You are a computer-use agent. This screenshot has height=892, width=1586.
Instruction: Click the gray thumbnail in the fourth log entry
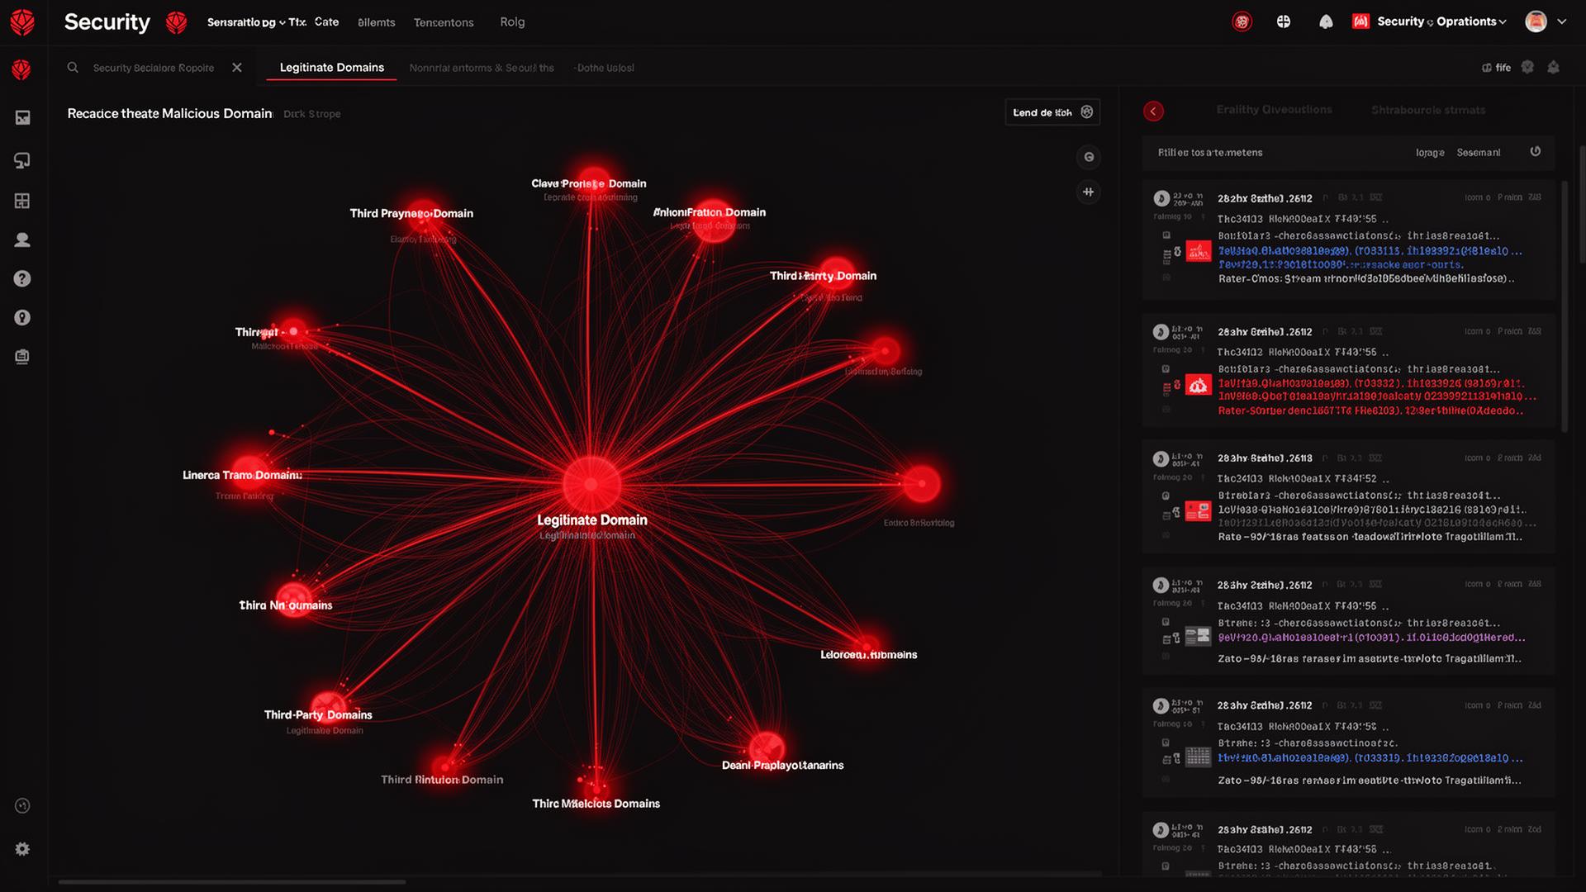coord(1198,636)
